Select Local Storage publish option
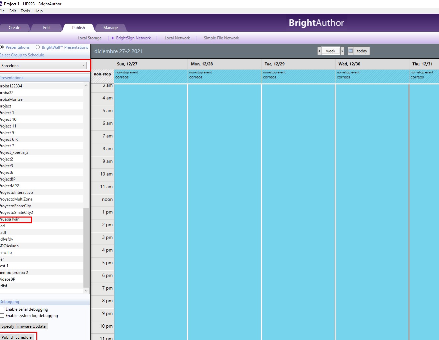The height and width of the screenshot is (340, 439). 89,38
